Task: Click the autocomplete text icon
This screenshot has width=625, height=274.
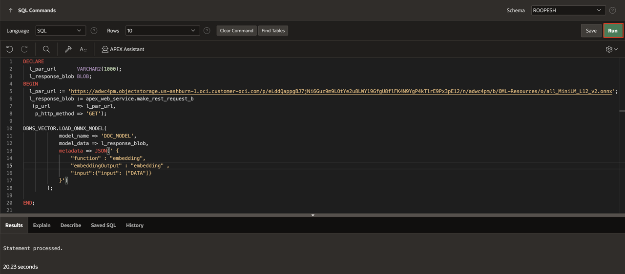Action: point(83,49)
